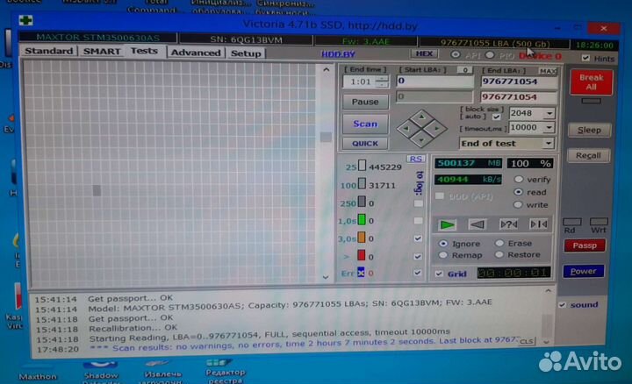Click the white 25 ms block indicator

[x=362, y=166]
